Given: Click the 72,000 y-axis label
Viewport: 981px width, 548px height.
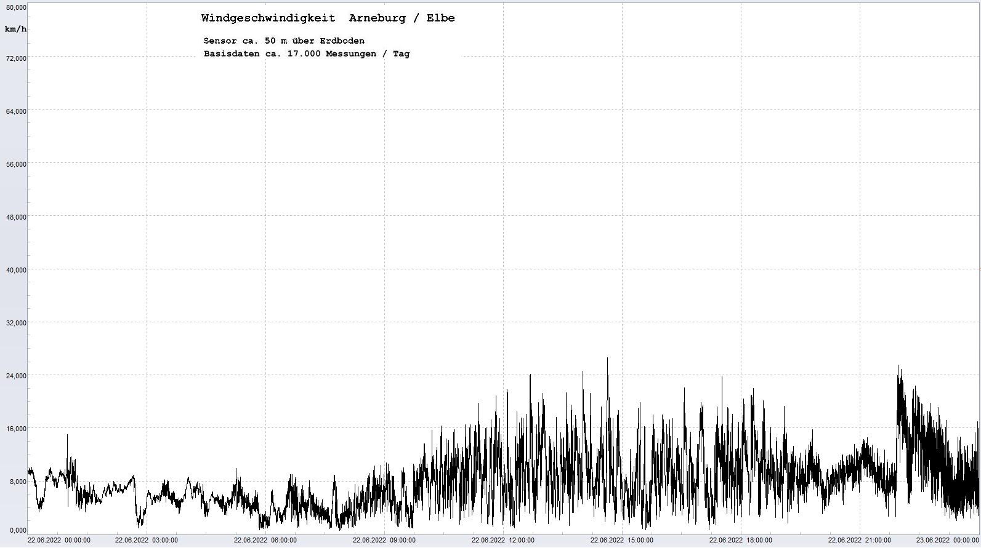Looking at the screenshot, I should [x=16, y=58].
